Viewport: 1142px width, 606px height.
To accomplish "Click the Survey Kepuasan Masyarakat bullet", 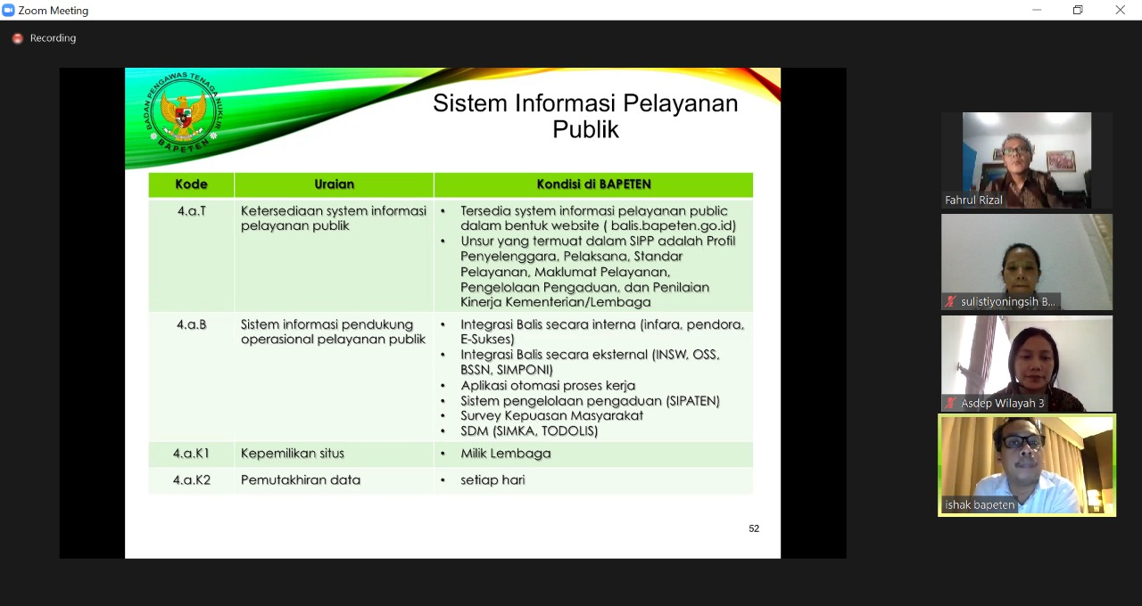I will (551, 415).
